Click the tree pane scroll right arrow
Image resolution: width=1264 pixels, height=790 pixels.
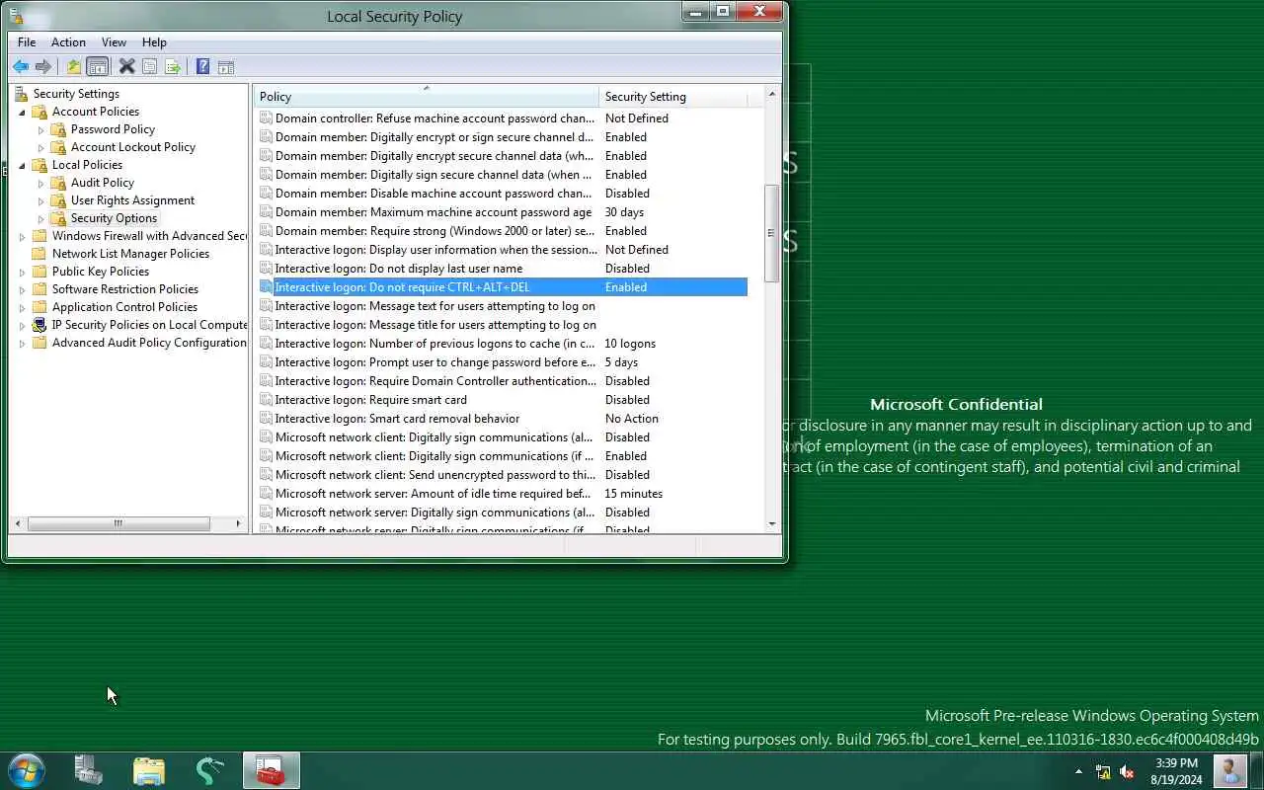click(239, 523)
